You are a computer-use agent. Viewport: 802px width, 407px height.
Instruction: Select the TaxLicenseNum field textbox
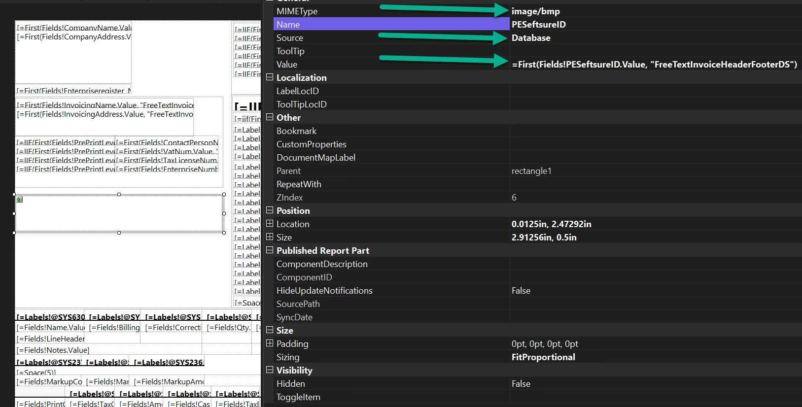pyautogui.click(x=167, y=160)
